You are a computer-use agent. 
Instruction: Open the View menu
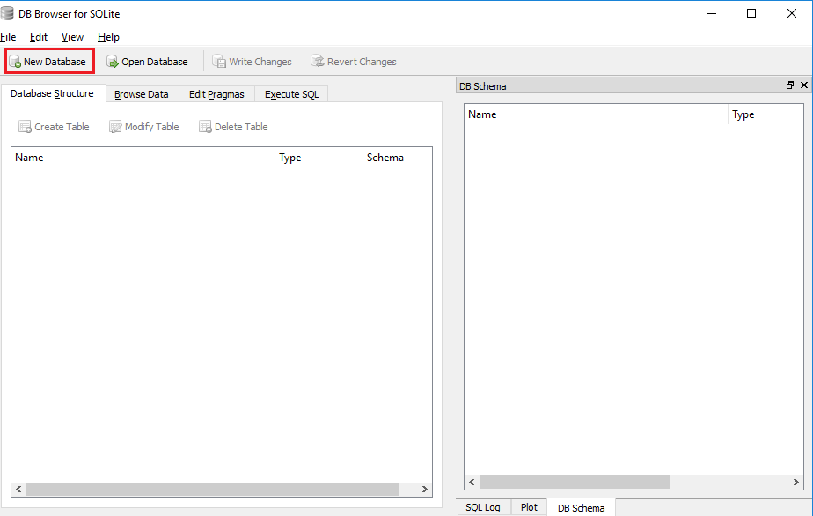pos(72,37)
